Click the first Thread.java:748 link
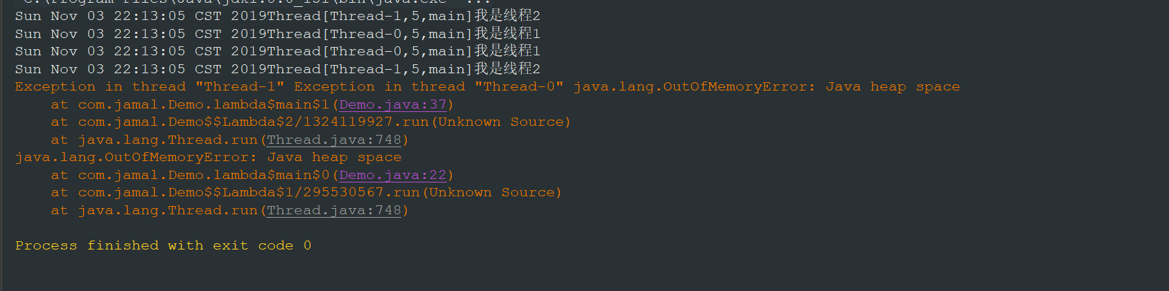This screenshot has width=1169, height=291. pos(334,140)
